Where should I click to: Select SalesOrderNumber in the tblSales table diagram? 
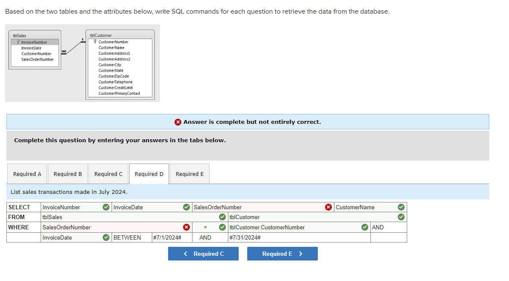(x=37, y=59)
